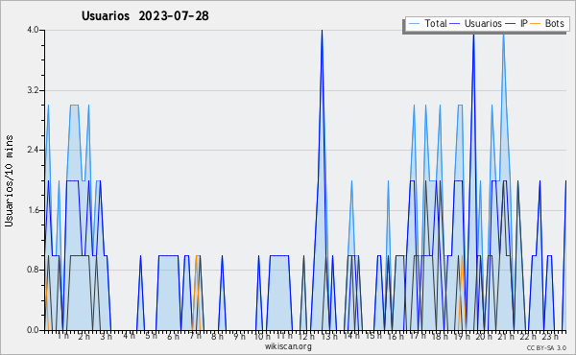Click the chart title 'Usuarios 2023-07-28'
Image resolution: width=576 pixels, height=355 pixels.
pos(145,15)
